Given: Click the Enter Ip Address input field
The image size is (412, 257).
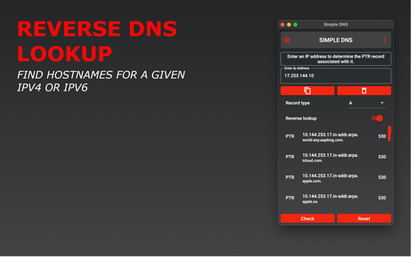Looking at the screenshot, I should click(x=336, y=76).
